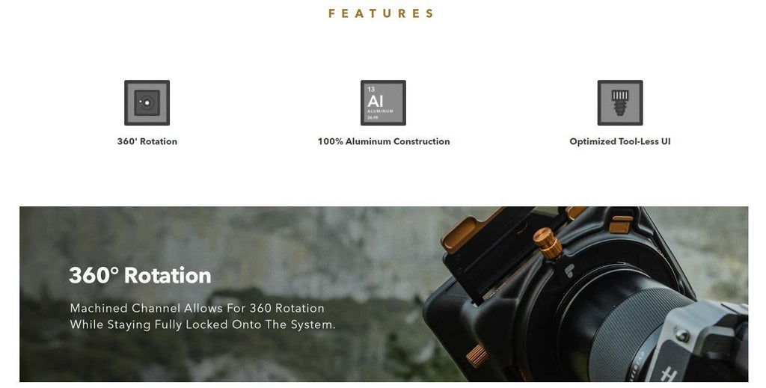Image resolution: width=766 pixels, height=388 pixels.
Task: Click "Optimized Tool-Less UI" label
Action: (620, 141)
